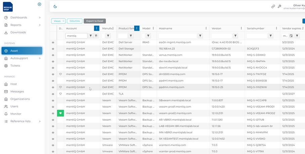This screenshot has width=305, height=154.
Task: Open the wrench tools icon
Action: point(279,6)
